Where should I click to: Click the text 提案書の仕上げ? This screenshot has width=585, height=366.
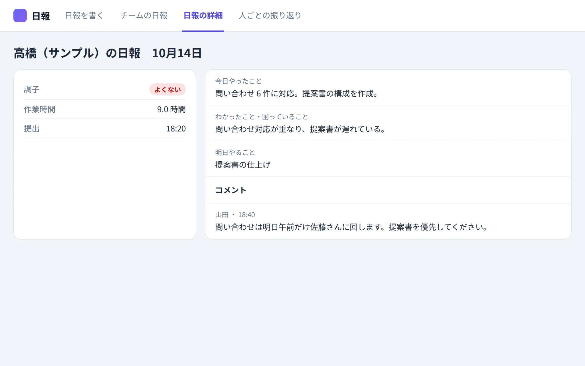[243, 165]
